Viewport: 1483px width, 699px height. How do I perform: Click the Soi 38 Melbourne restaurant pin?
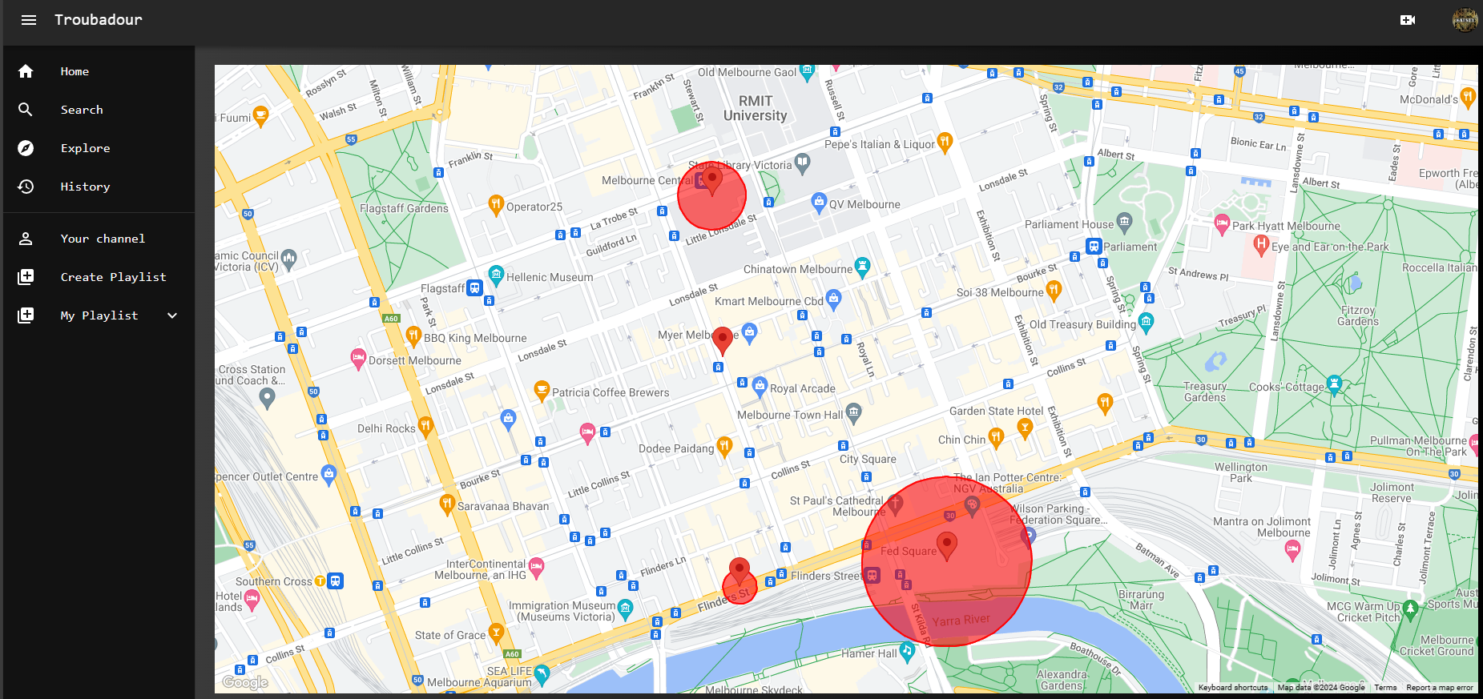tap(1054, 291)
